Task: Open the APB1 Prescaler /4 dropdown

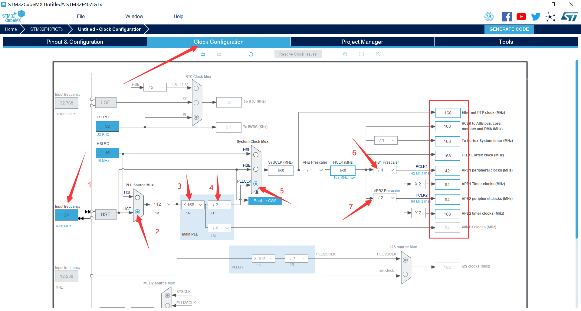Action: pos(385,170)
